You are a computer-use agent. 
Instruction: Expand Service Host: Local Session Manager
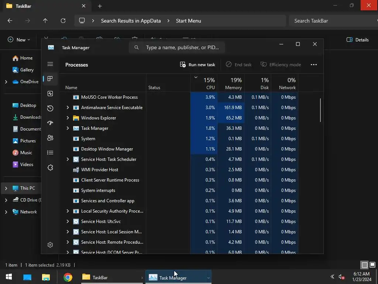tap(68, 232)
